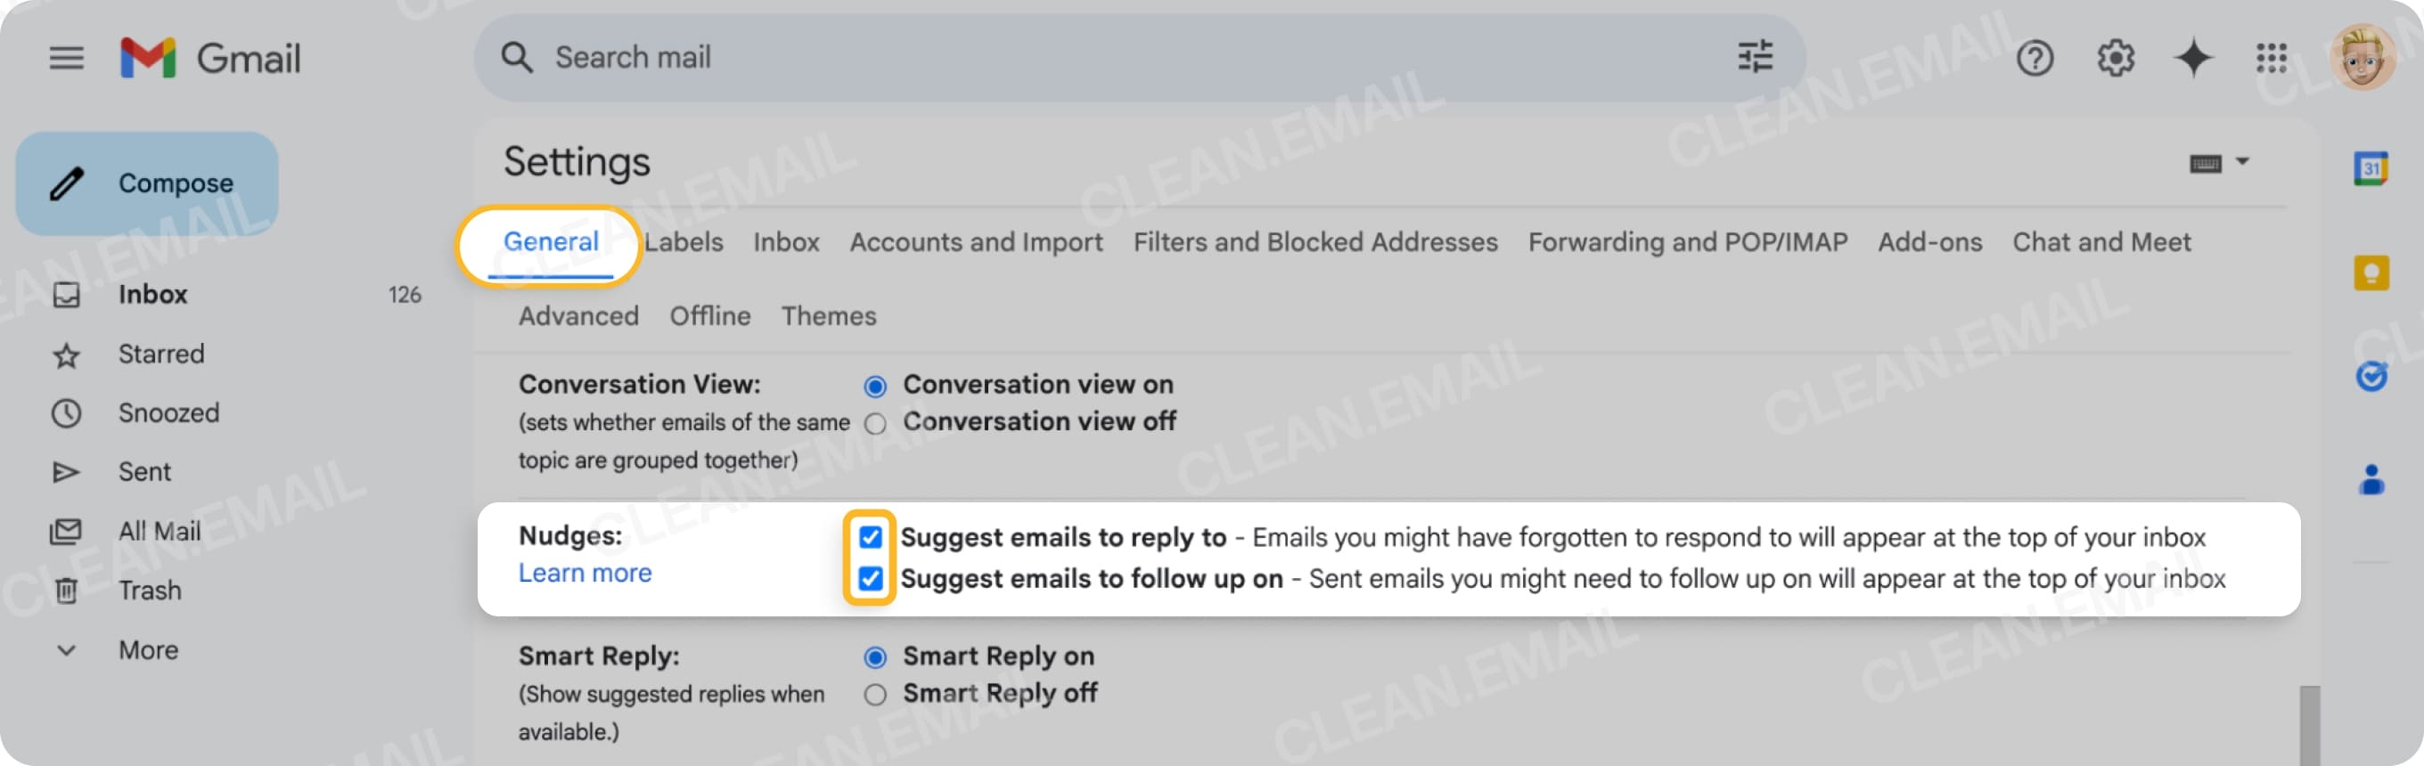Select Conversation view off
Screen dimensions: 2424x766
click(x=875, y=423)
